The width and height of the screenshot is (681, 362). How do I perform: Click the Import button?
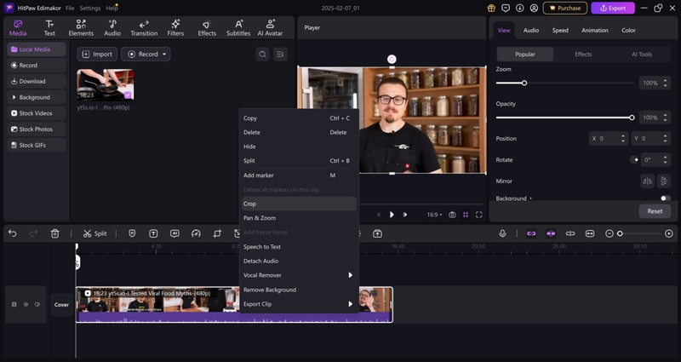pyautogui.click(x=97, y=55)
